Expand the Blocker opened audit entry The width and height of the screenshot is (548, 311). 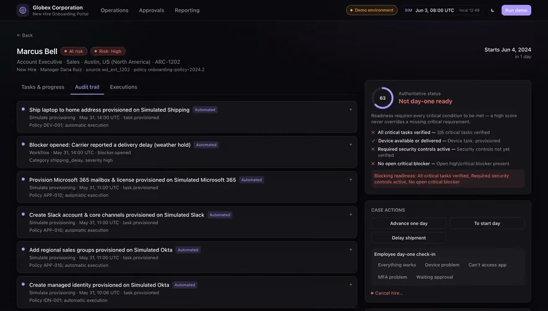point(350,144)
